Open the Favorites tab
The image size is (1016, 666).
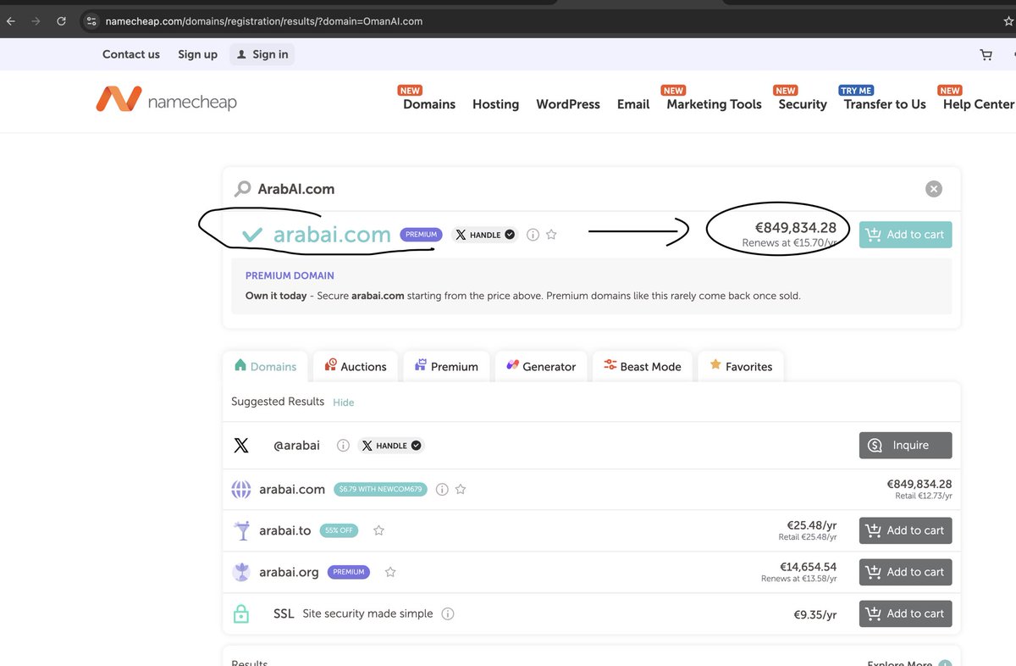tap(741, 367)
